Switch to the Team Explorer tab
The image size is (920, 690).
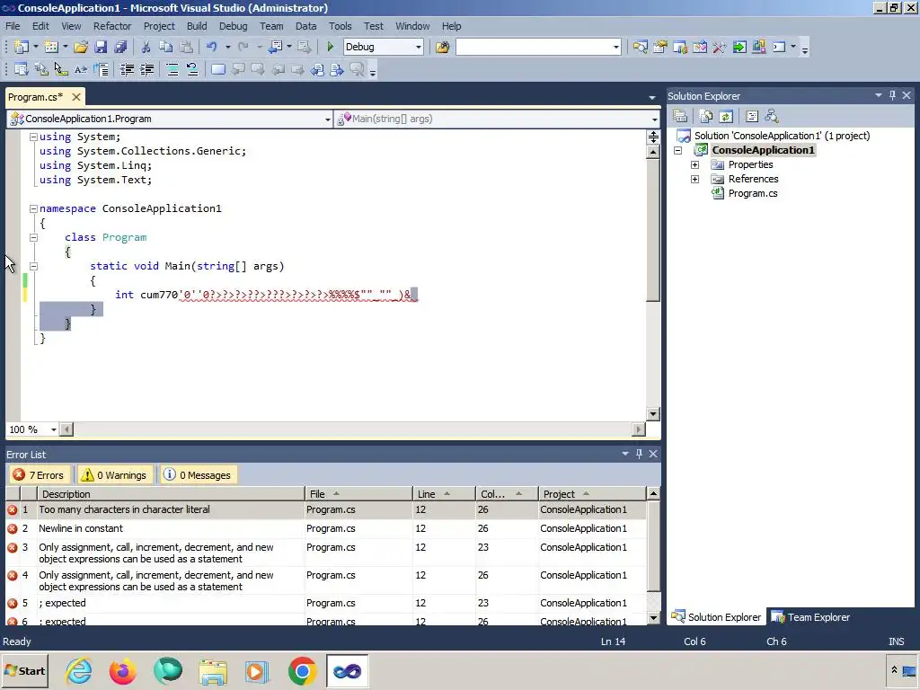click(811, 616)
